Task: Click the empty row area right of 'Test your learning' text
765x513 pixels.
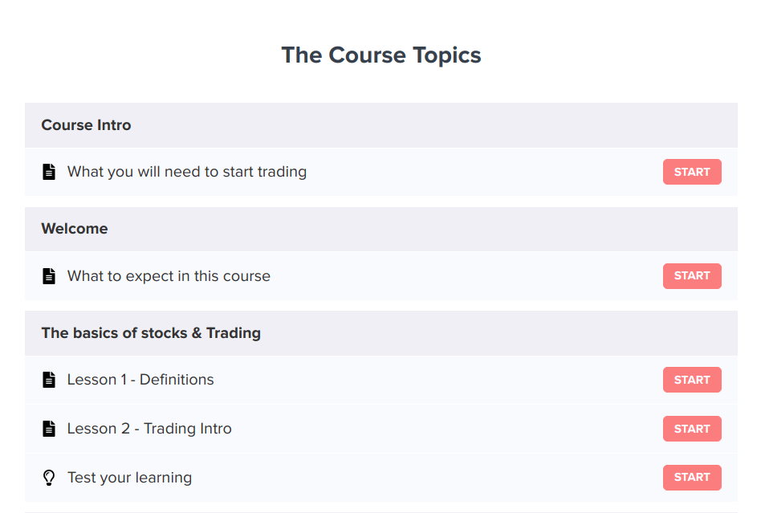Action: click(425, 478)
